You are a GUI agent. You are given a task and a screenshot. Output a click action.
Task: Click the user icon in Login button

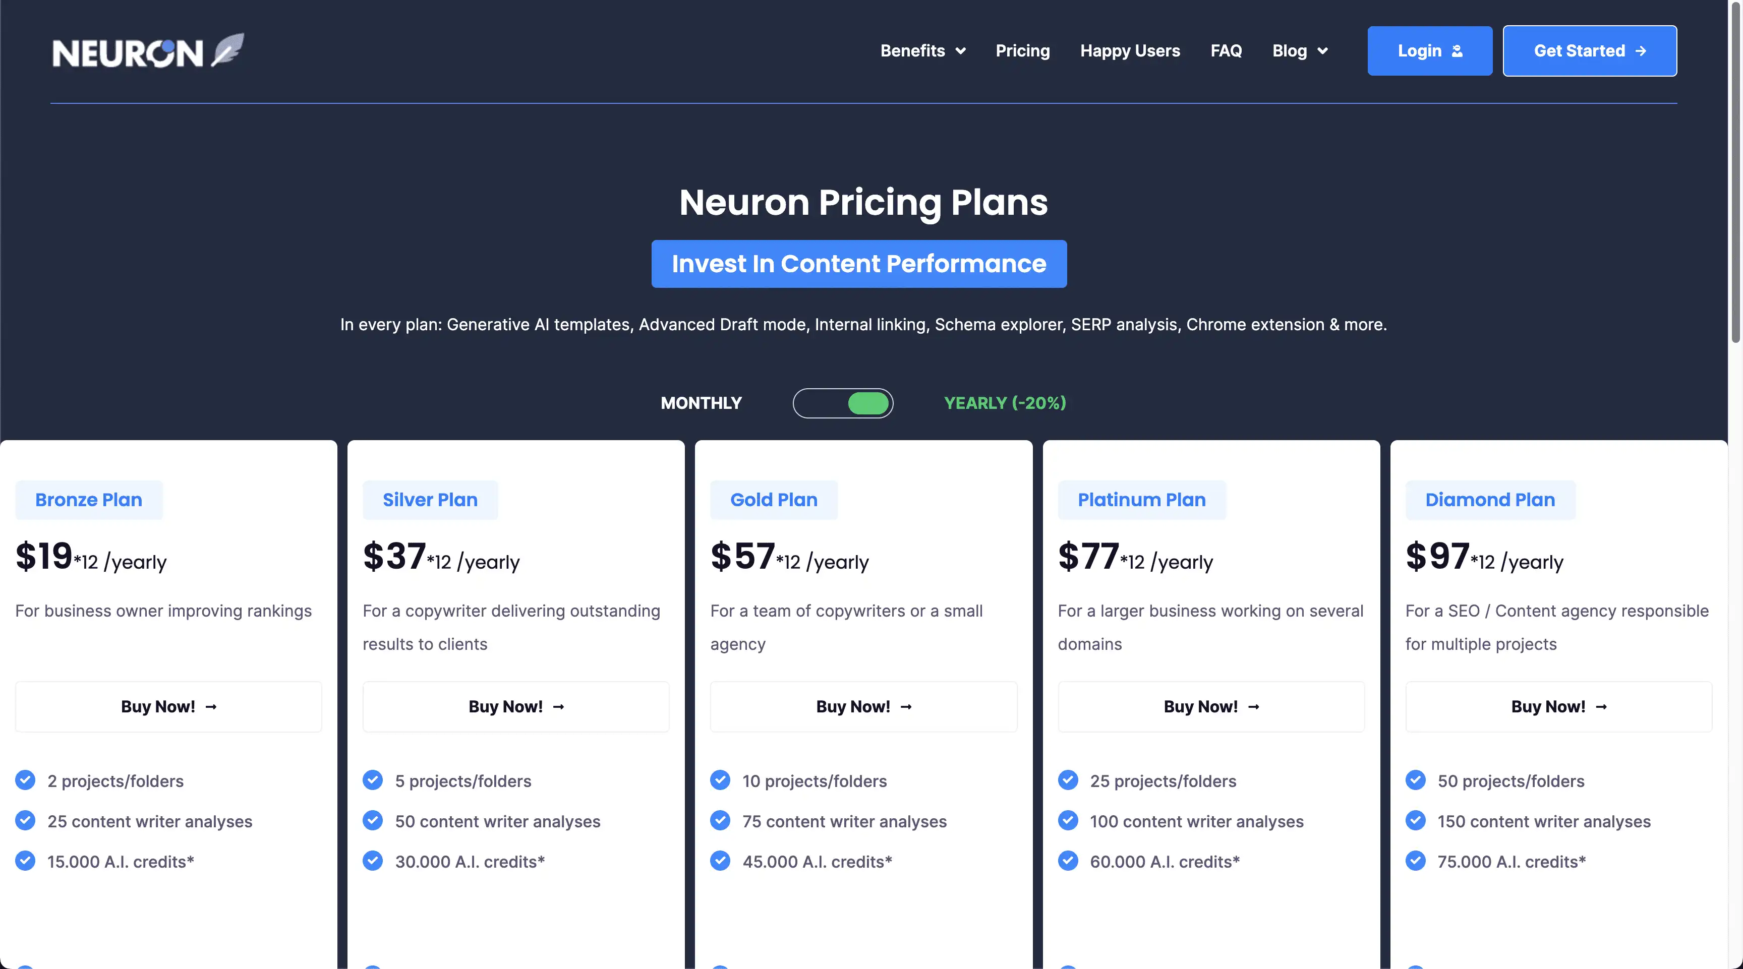(1457, 51)
